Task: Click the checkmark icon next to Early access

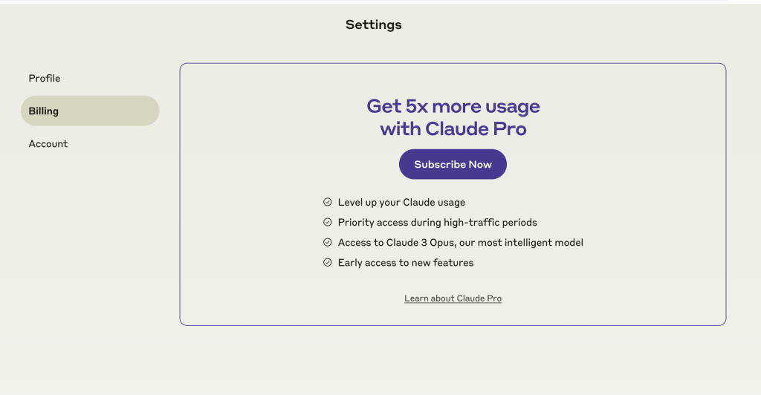Action: point(327,262)
